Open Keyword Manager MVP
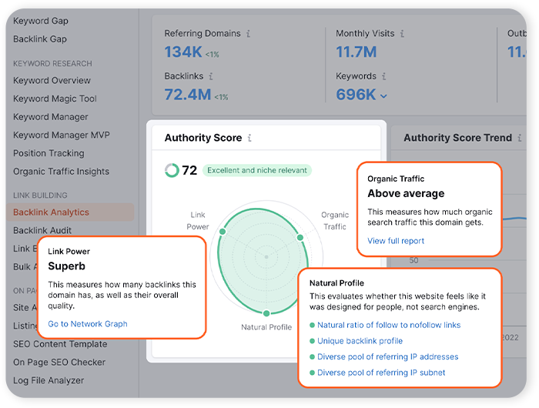 [x=62, y=135]
